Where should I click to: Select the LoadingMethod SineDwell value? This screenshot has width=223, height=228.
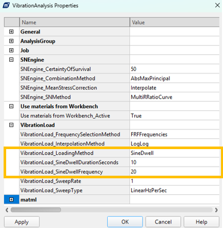pyautogui.click(x=174, y=153)
